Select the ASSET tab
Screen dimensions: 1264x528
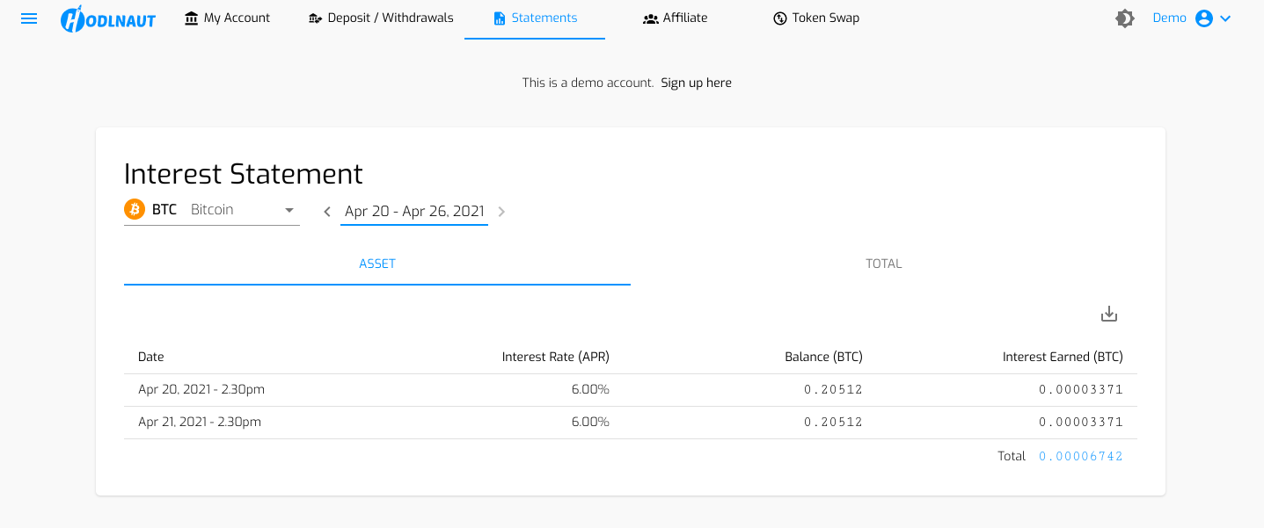click(377, 264)
